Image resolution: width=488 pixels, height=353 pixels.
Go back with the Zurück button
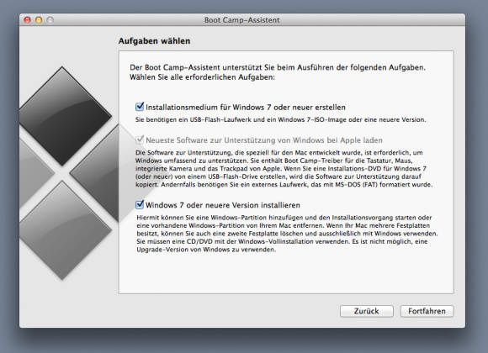tap(366, 311)
